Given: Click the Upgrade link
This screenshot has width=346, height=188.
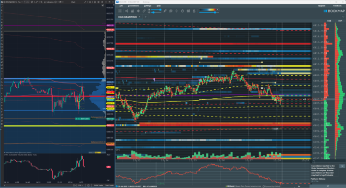Looking at the screenshot, I should click(x=321, y=6).
